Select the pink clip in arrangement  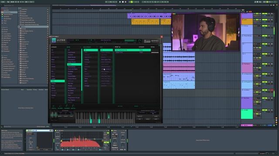coord(179,68)
